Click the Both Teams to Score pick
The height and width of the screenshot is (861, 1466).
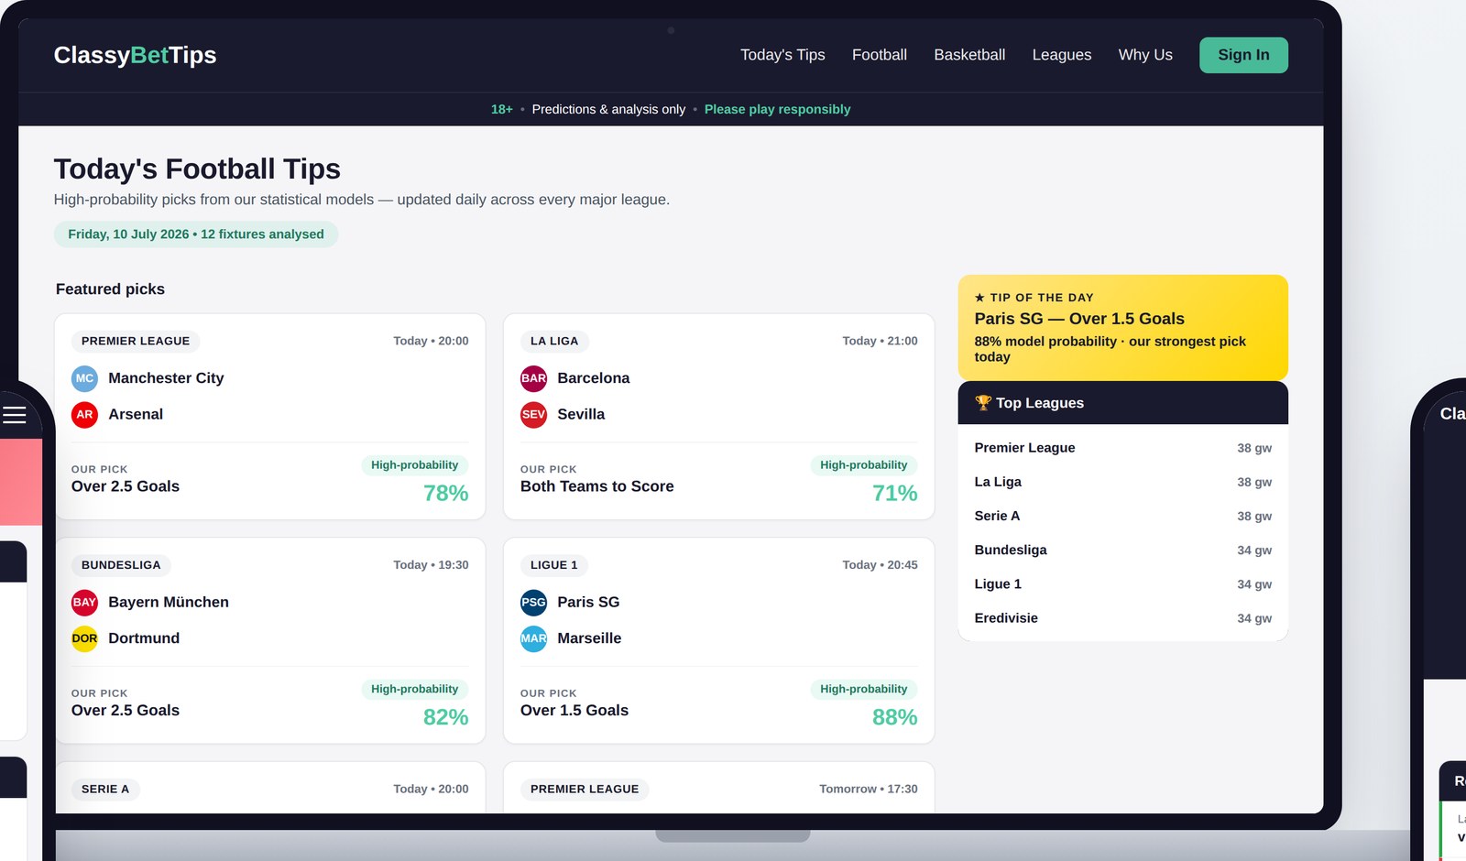(x=597, y=486)
